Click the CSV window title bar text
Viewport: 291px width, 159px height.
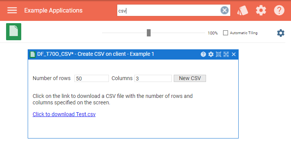pyautogui.click(x=96, y=54)
